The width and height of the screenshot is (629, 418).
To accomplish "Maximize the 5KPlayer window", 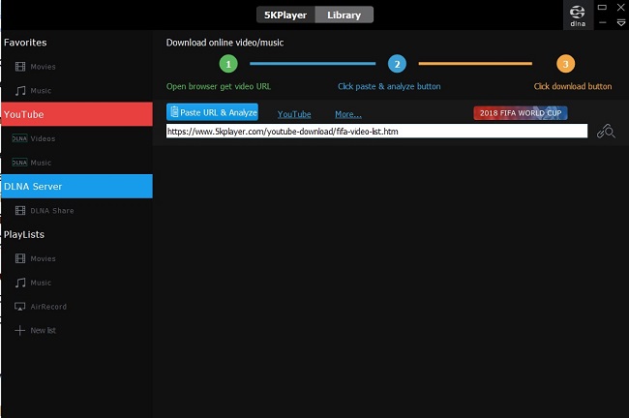I will [x=602, y=7].
